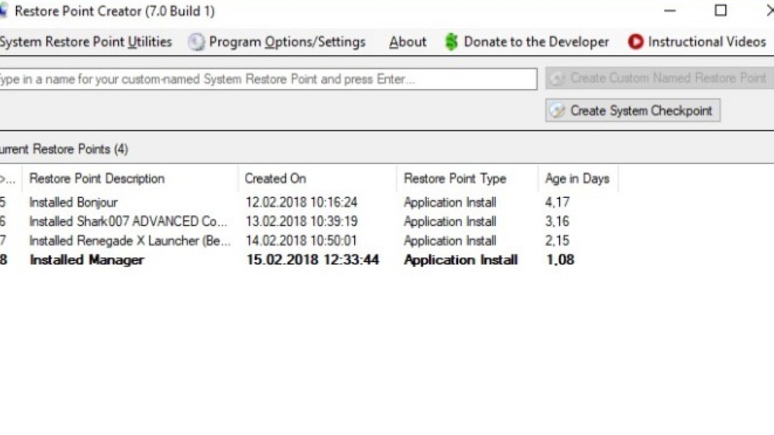This screenshot has width=774, height=435.
Task: Open the About menu
Action: coord(407,41)
